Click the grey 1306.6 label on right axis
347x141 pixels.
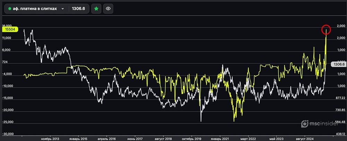click(x=338, y=64)
